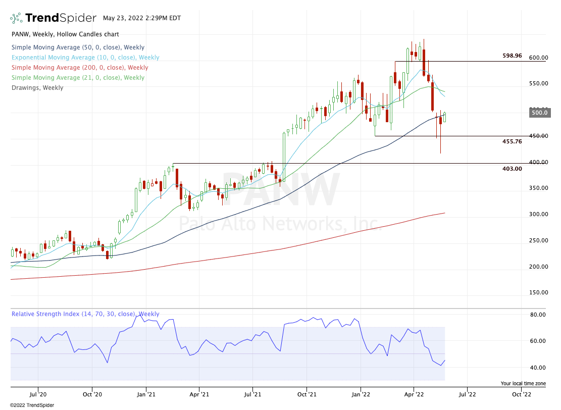Image resolution: width=561 pixels, height=410 pixels.
Task: Click the TrendSpider brand name text
Action: click(x=61, y=18)
